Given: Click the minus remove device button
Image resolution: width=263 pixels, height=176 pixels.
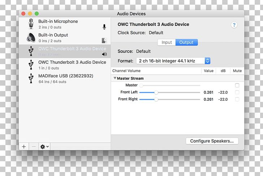Looking at the screenshot, I should coord(34,146).
